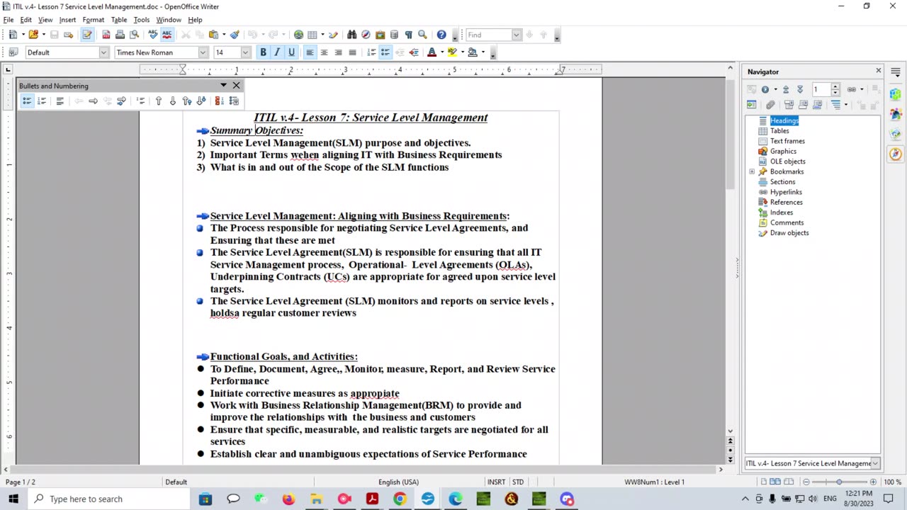Image resolution: width=907 pixels, height=510 pixels.
Task: Click the Paste clipboard icon
Action: [213, 34]
